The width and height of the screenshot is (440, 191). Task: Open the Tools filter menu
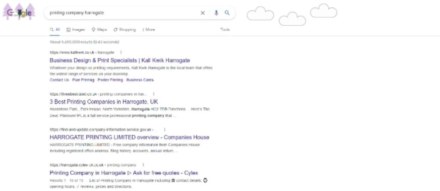[225, 30]
